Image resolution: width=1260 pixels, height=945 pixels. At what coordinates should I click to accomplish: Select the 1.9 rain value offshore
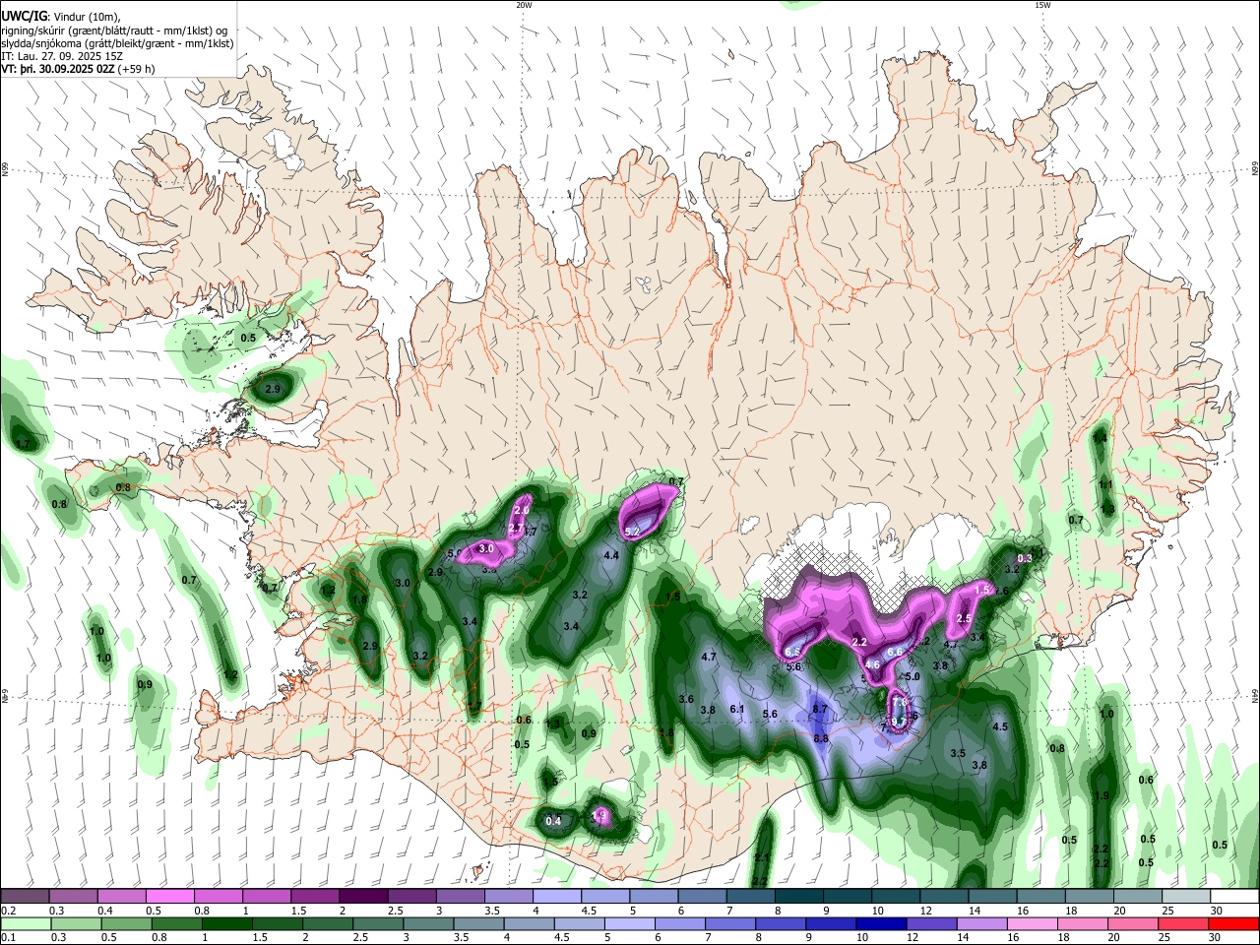tap(1102, 795)
